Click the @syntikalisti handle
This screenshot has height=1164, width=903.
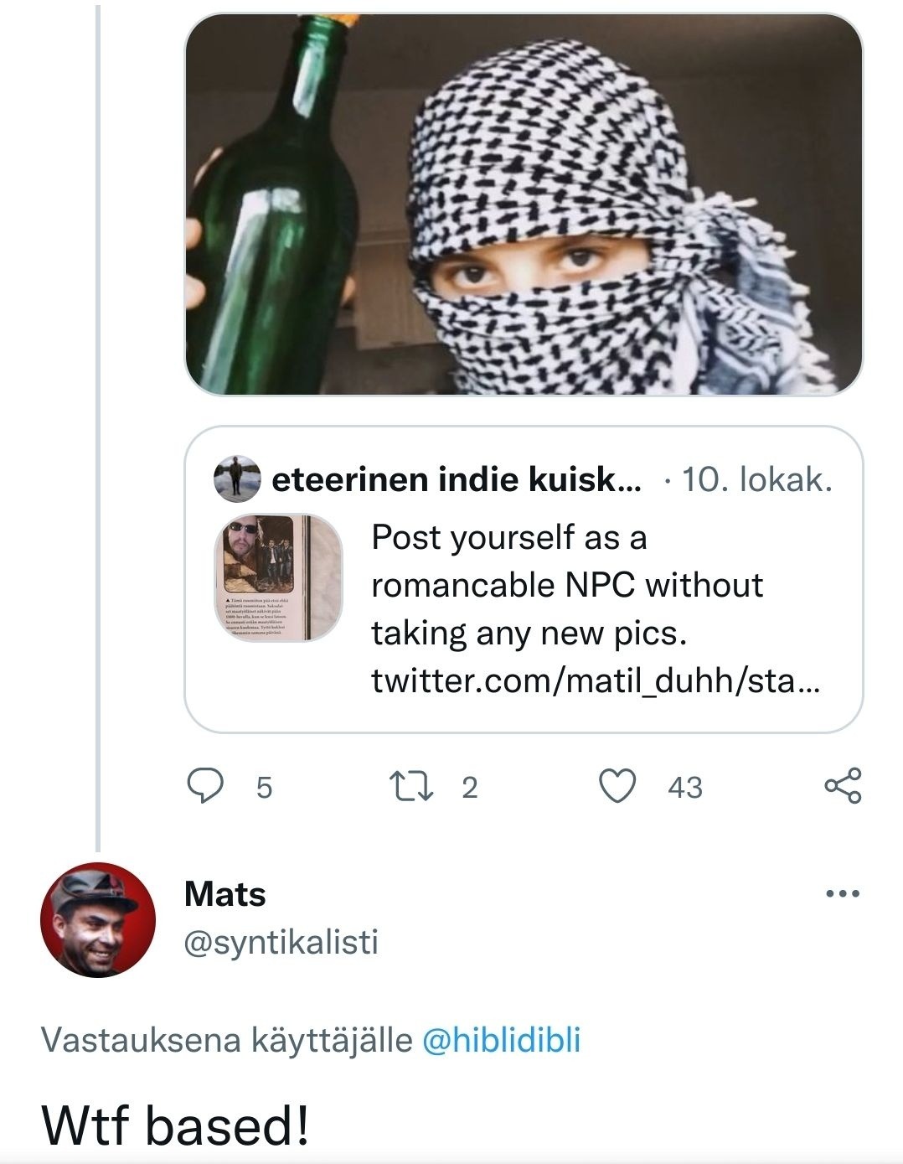[x=281, y=942]
